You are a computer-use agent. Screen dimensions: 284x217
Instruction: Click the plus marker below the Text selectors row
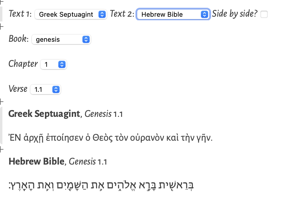pos(1,27)
